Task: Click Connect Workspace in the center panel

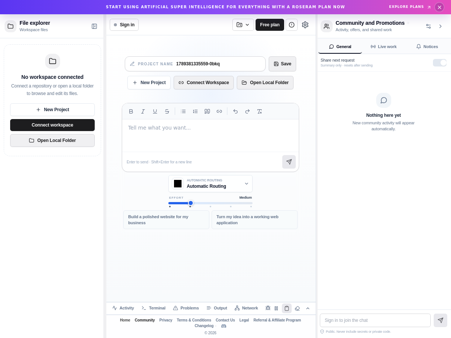Action: click(204, 83)
